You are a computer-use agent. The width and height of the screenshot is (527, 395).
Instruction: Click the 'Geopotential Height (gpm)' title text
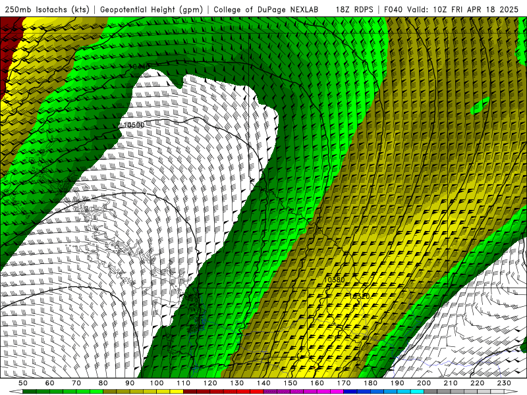click(x=152, y=10)
